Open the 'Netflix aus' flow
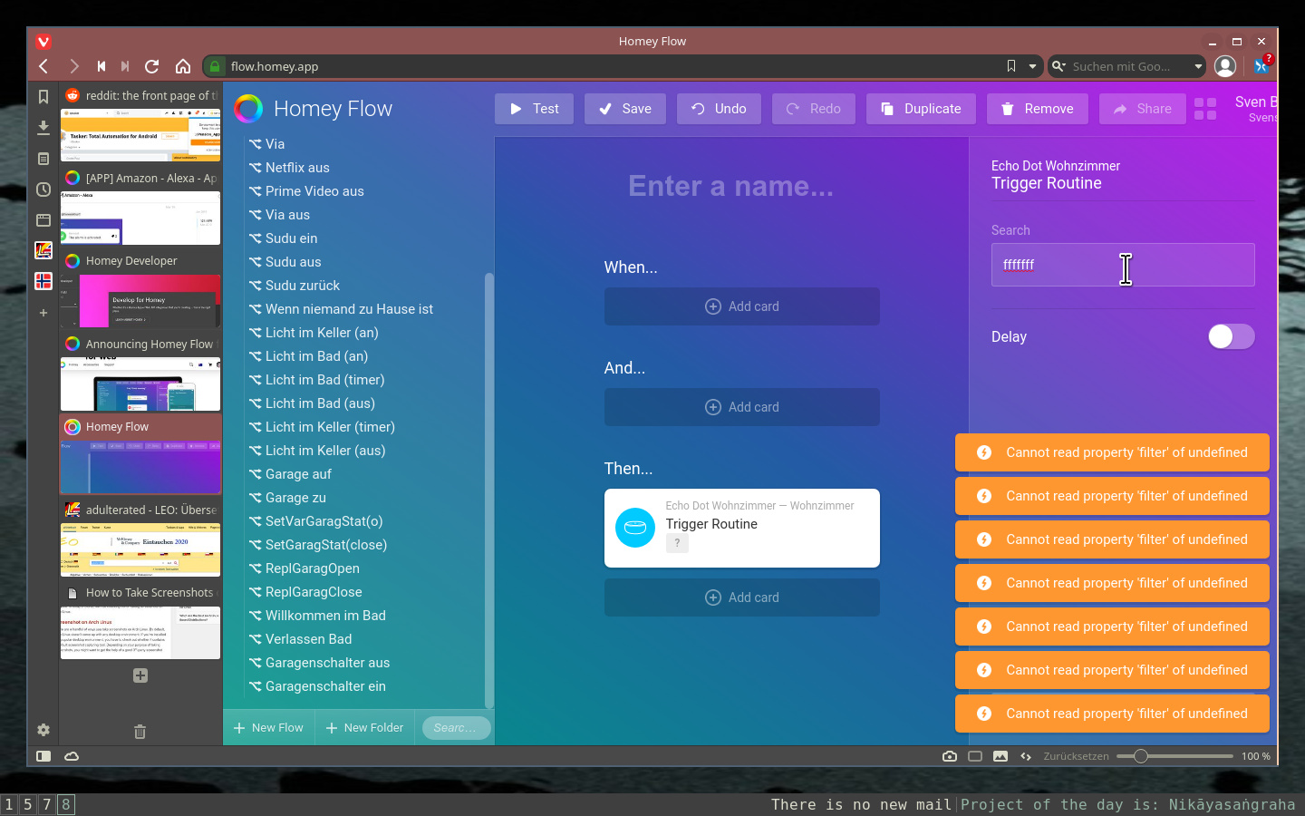 [297, 168]
